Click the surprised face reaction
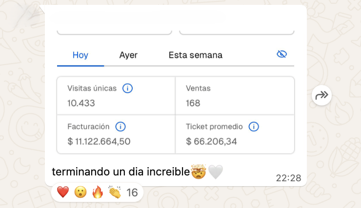361x208 pixels. [80, 192]
